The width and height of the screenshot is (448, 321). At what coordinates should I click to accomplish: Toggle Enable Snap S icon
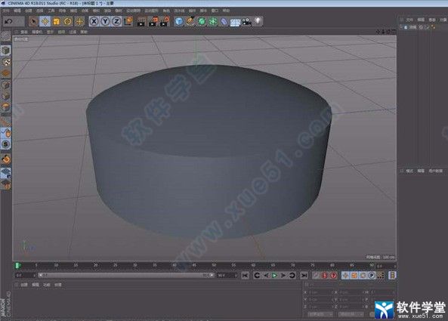pos(6,144)
